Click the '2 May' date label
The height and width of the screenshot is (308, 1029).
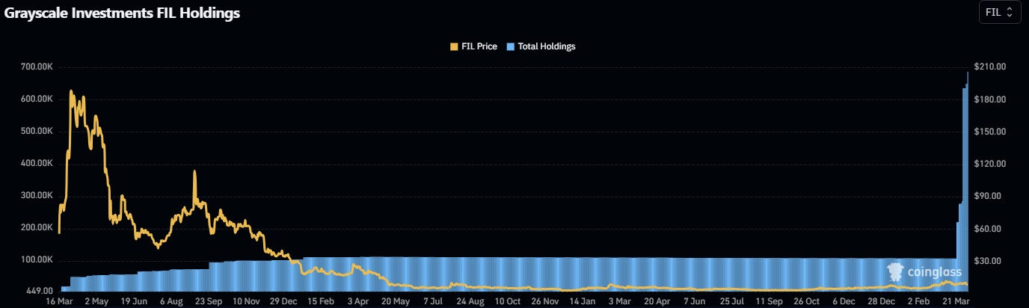pyautogui.click(x=96, y=301)
